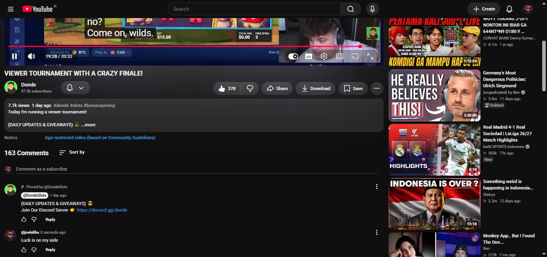547x257 pixels.
Task: Switch player to theater mode
Action: click(x=340, y=56)
